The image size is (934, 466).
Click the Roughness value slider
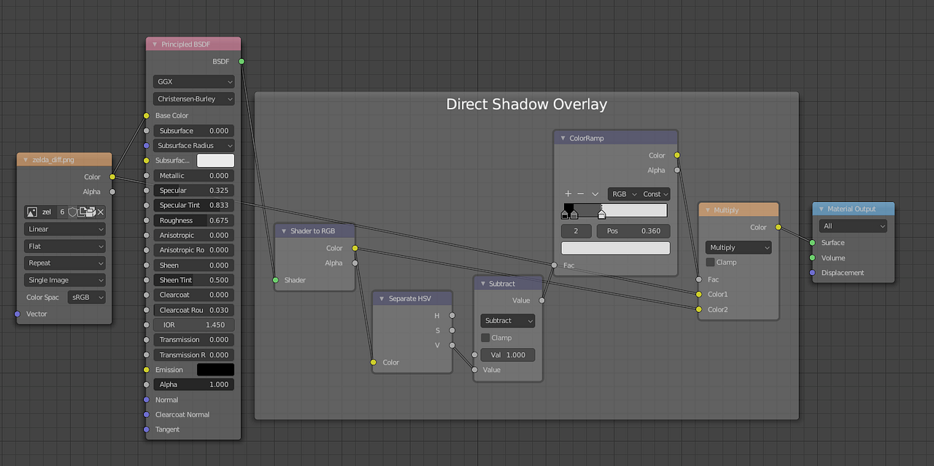click(x=193, y=220)
